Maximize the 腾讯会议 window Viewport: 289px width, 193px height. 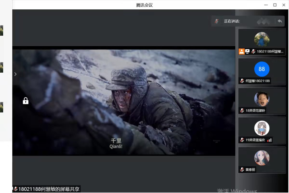click(275, 5)
